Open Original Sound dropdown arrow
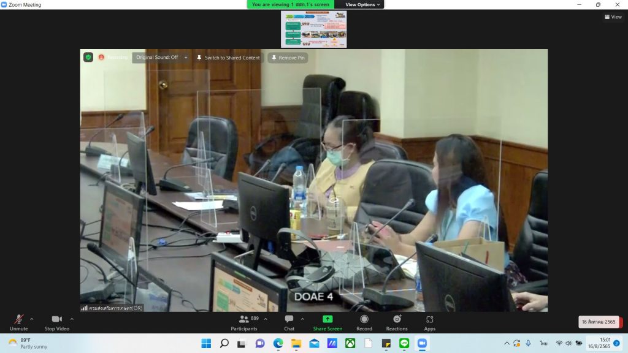 click(x=186, y=58)
